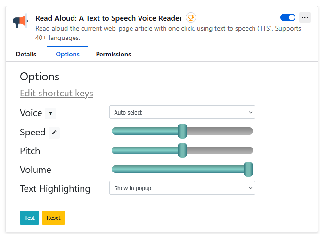Open the three-dot more options menu
This screenshot has width=320, height=234.
point(305,17)
